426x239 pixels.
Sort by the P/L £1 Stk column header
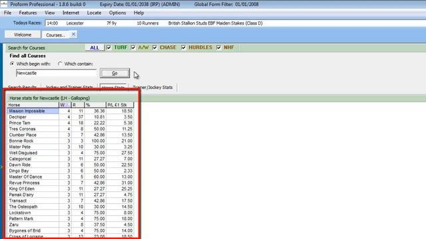(120, 105)
